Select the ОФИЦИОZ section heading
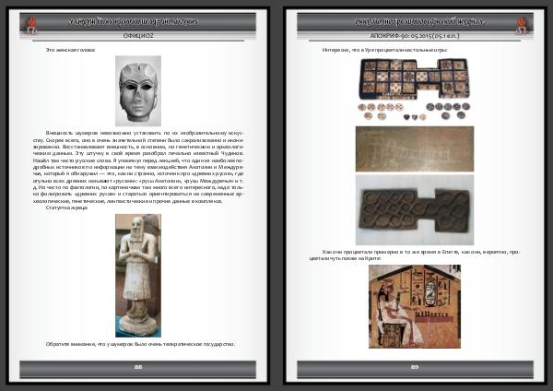 click(138, 36)
